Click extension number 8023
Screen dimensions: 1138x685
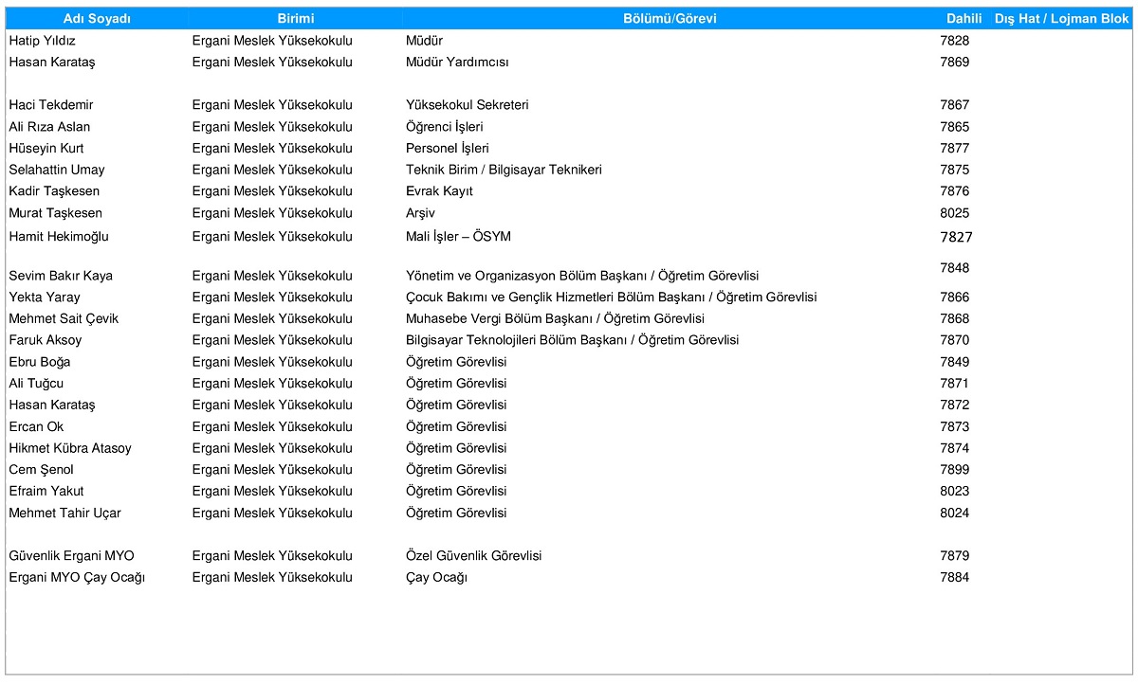coord(955,492)
